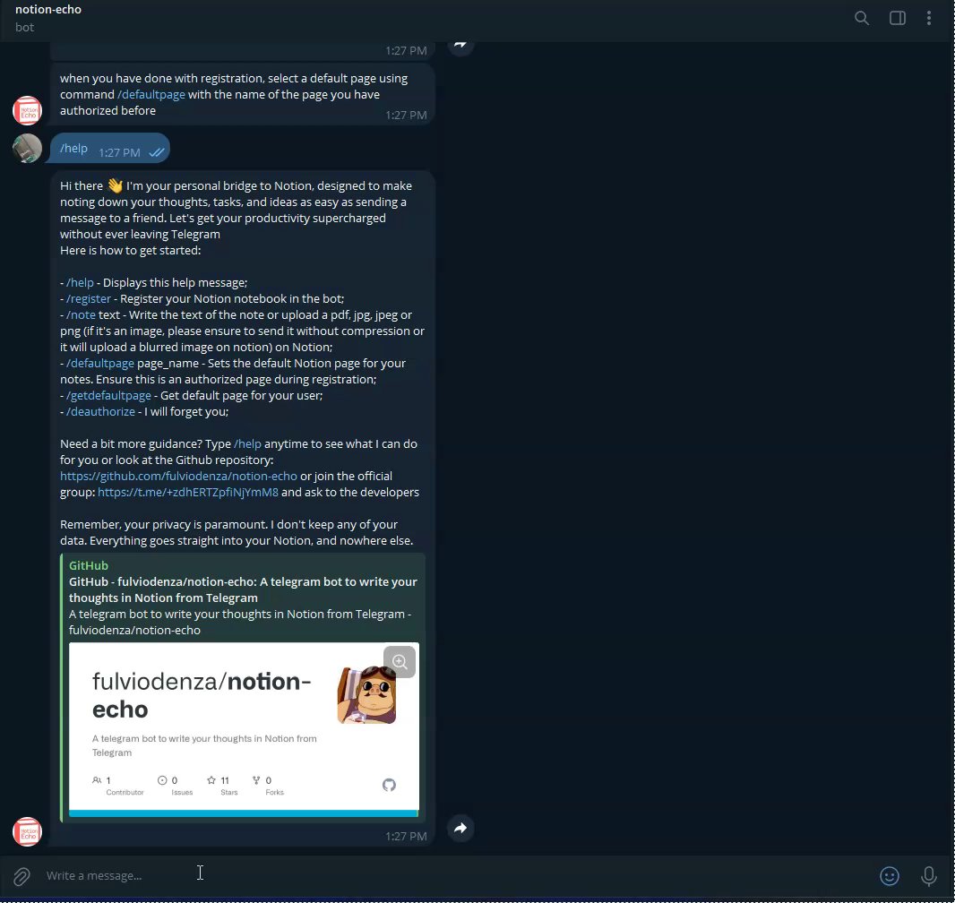This screenshot has width=955, height=903.
Task: Click the GitHub logo in the preview card
Action: click(x=389, y=785)
